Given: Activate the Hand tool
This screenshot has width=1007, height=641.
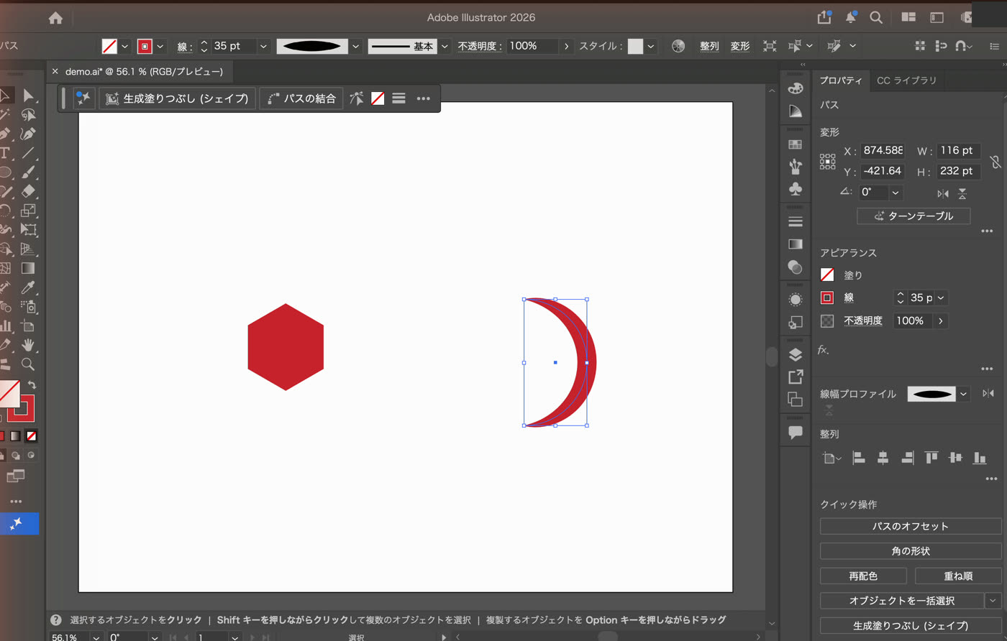Looking at the screenshot, I should click(28, 345).
